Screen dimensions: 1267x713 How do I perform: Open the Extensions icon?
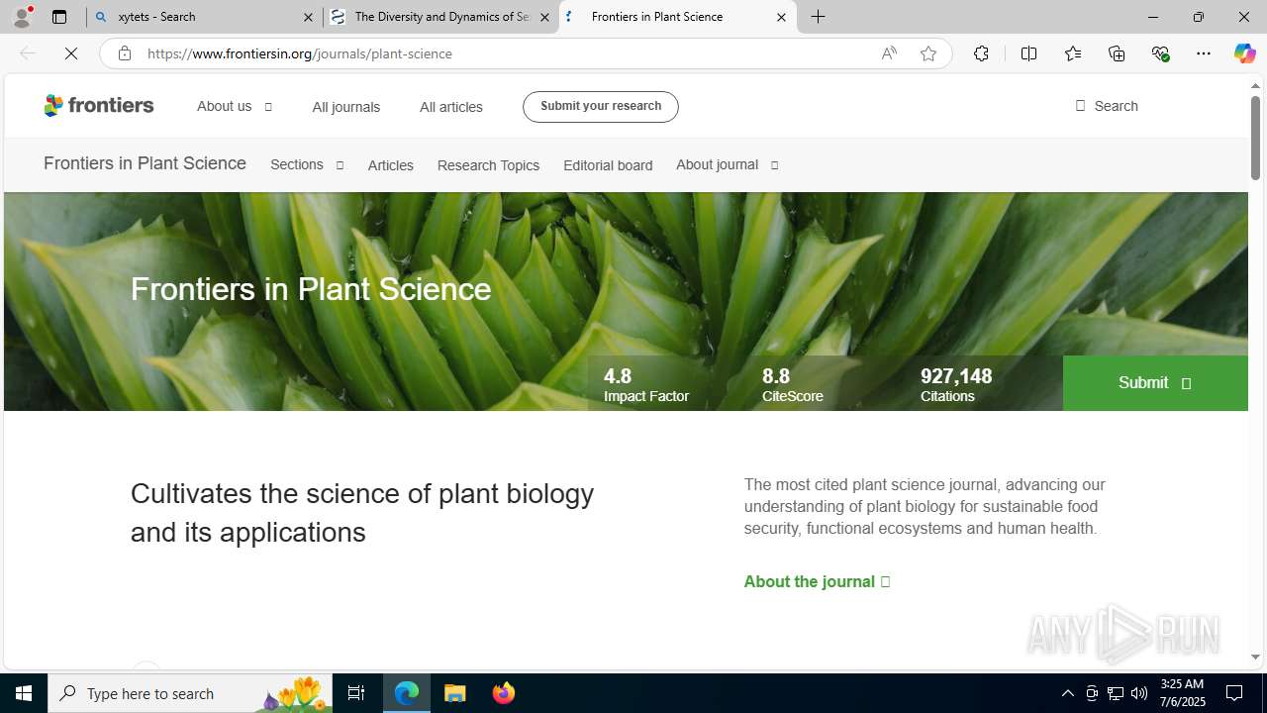coord(981,53)
